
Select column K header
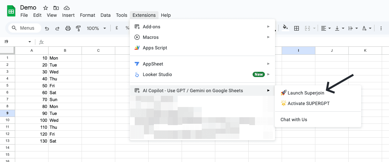click(x=365, y=50)
